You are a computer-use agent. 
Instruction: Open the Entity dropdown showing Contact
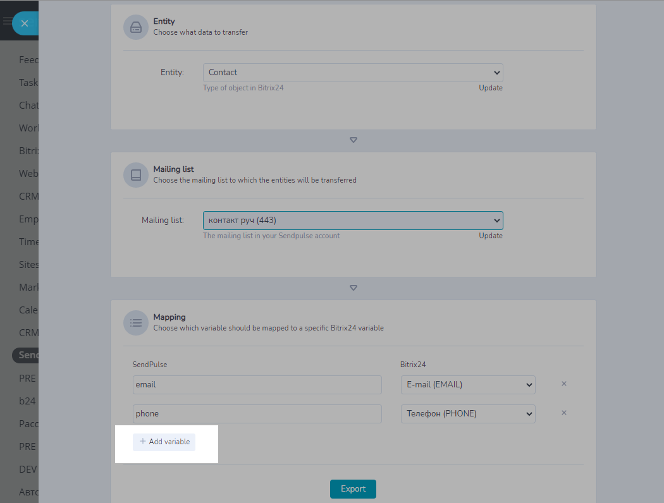click(353, 73)
